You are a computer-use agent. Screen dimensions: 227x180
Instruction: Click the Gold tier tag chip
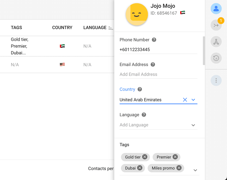pos(135,157)
